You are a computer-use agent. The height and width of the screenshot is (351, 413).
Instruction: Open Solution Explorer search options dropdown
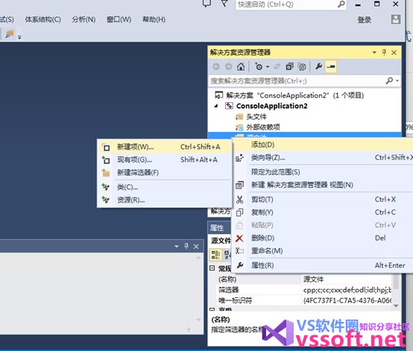[x=397, y=80]
